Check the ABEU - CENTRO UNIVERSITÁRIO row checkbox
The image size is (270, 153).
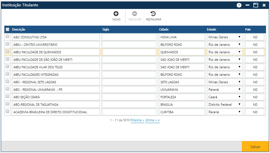7,44
